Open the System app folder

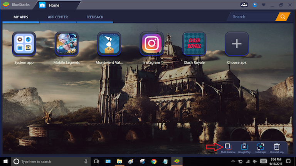(x=24, y=44)
